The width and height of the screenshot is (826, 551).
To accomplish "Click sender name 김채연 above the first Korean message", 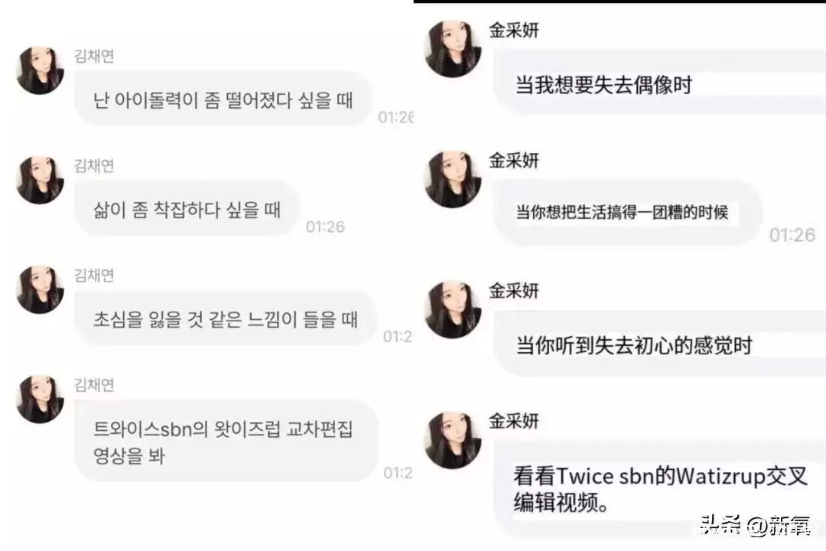I will tap(94, 56).
